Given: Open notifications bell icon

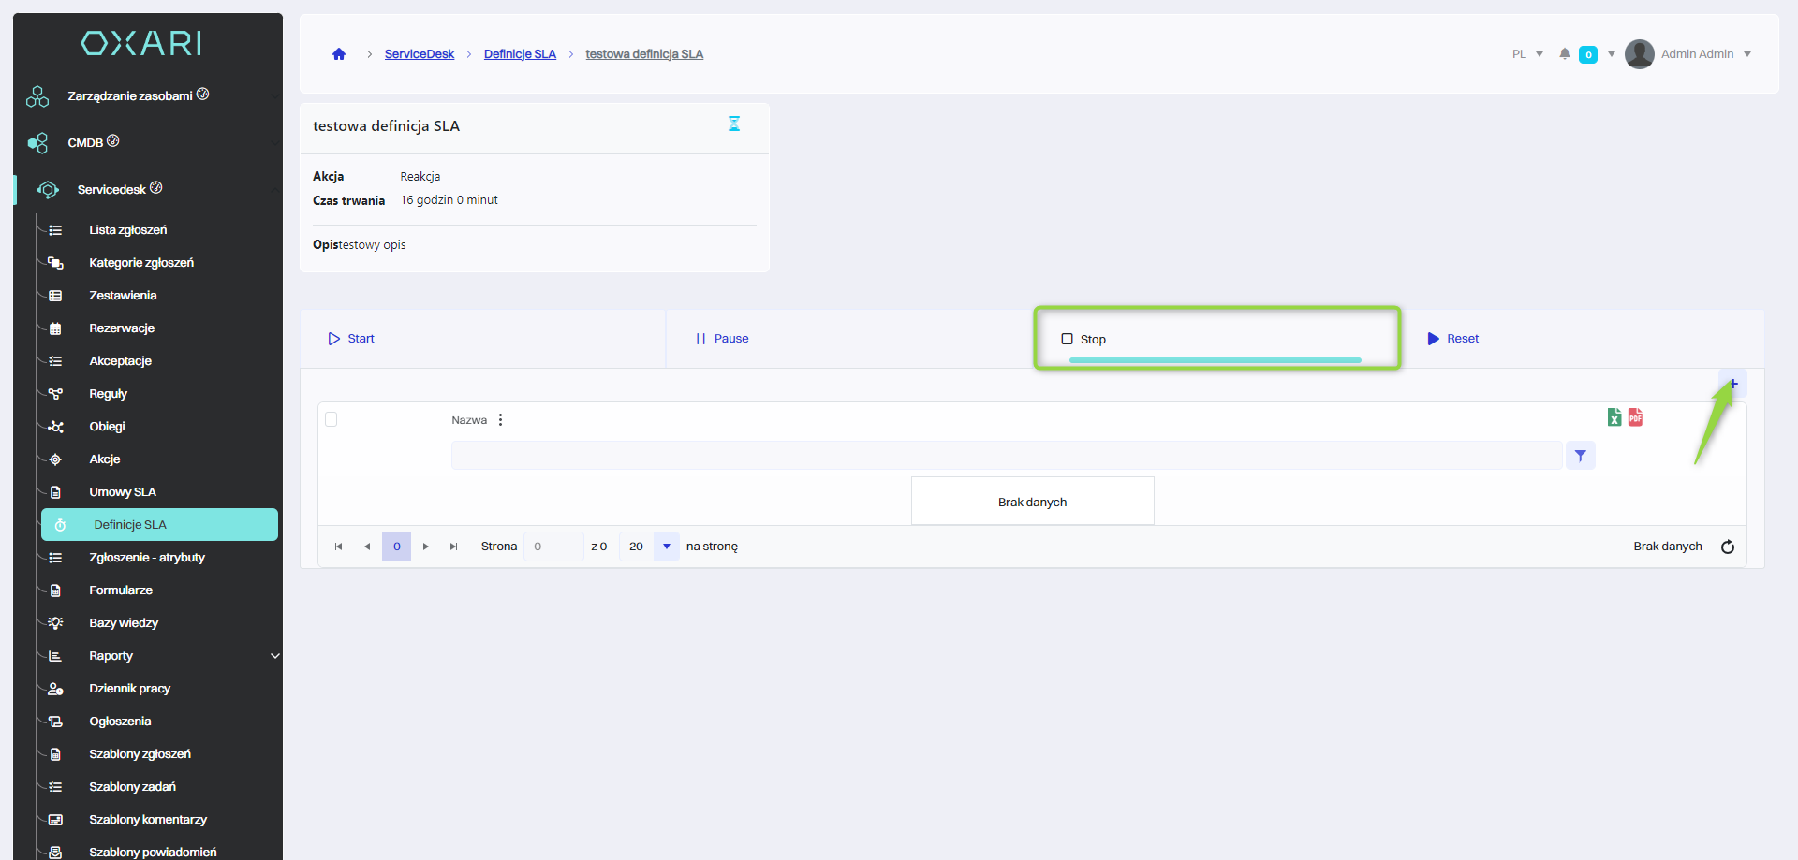Looking at the screenshot, I should click(1564, 54).
